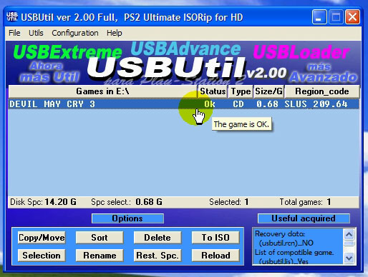The width and height of the screenshot is (368, 277).
Task: Click the Rename button
Action: click(100, 256)
